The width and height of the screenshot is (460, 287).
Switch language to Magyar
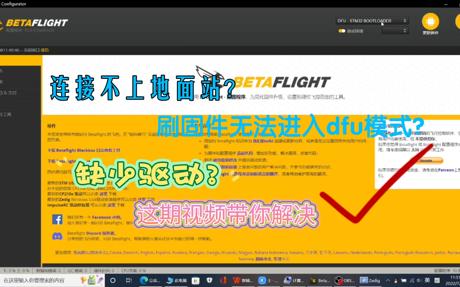[245, 252]
